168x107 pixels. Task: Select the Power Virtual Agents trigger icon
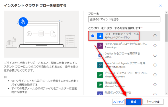click(100, 65)
